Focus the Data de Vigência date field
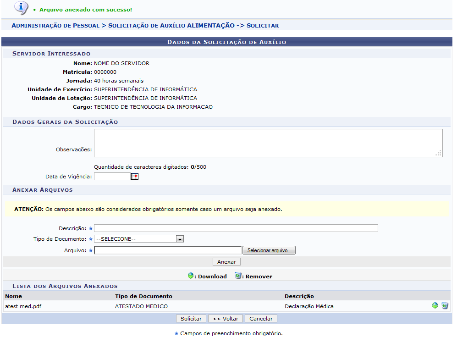Image resolution: width=457 pixels, height=343 pixels. (112, 177)
